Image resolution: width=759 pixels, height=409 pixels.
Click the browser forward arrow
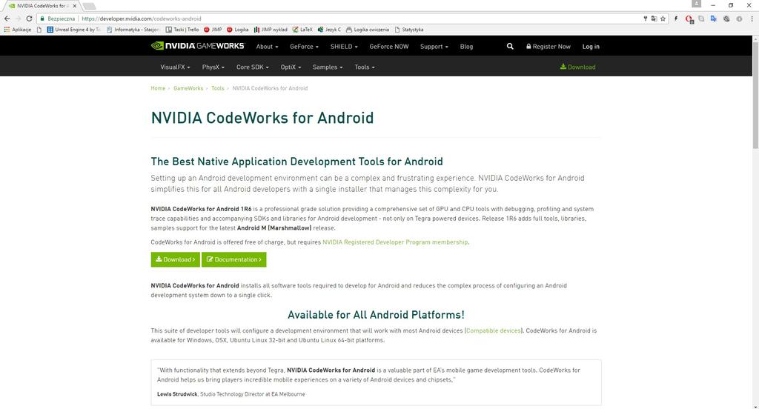coord(19,19)
